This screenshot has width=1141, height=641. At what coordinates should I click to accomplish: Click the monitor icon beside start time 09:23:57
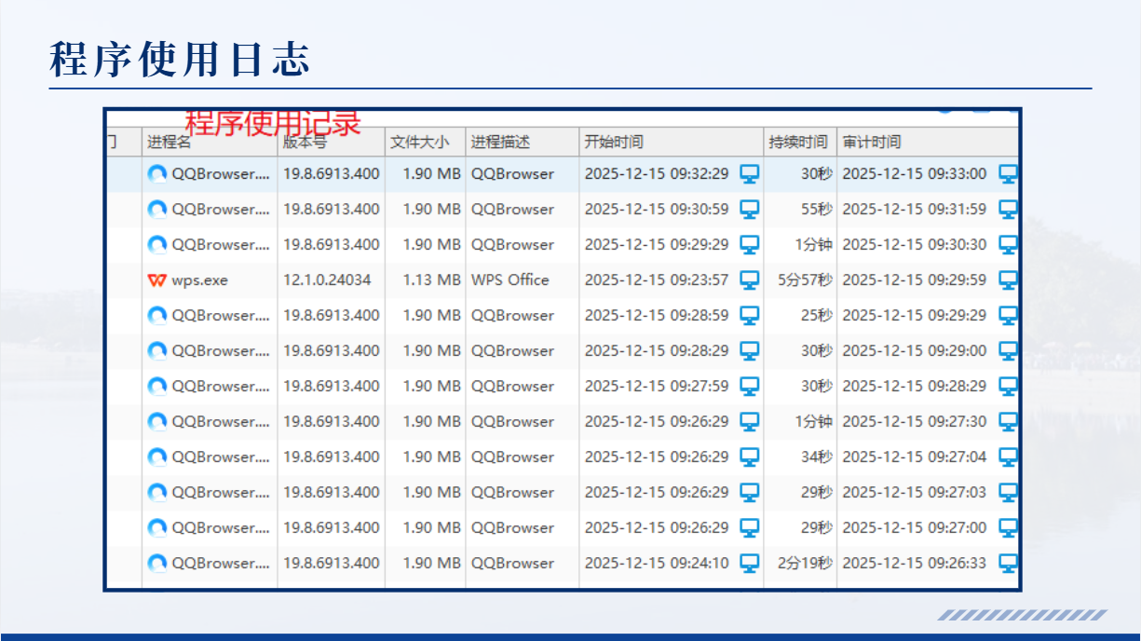point(749,280)
